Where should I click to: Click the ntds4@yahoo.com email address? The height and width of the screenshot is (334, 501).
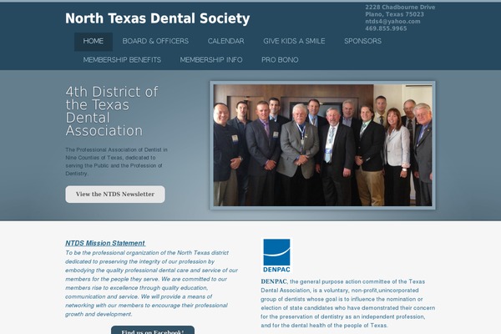click(392, 22)
